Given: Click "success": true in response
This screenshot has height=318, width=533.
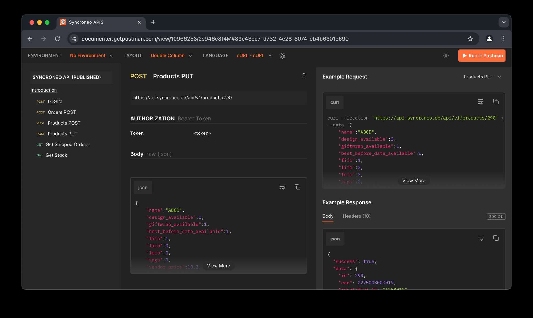Looking at the screenshot, I should pyautogui.click(x=354, y=261).
